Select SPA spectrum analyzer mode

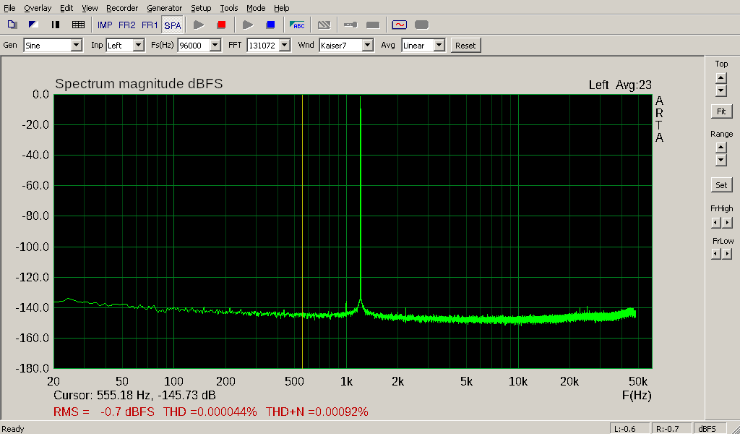click(x=172, y=25)
